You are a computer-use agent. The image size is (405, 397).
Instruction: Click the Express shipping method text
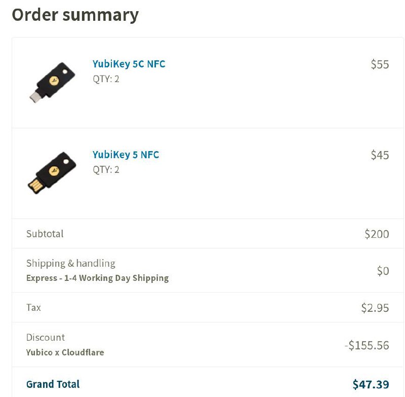coord(98,278)
